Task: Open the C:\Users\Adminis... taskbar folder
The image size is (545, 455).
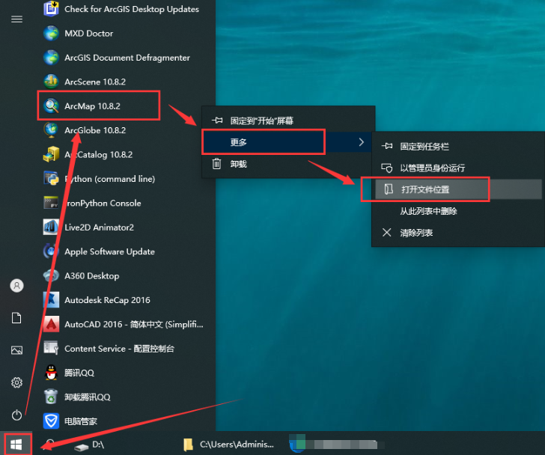Action: (229, 445)
